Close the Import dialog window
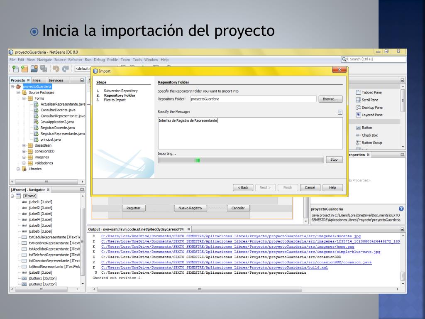The height and width of the screenshot is (319, 425). (339, 70)
